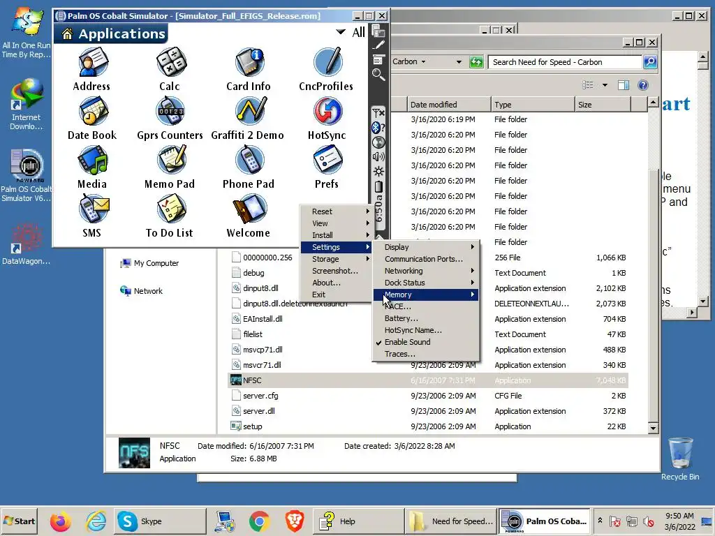Click the speaker volume status icon
Viewport: 715px width, 536px height.
tap(378, 157)
